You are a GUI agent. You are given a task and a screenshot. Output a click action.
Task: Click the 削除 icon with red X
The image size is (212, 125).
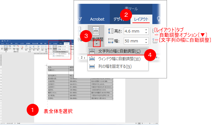click(22, 47)
